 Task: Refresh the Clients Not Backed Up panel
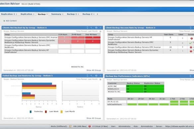coord(87,28)
